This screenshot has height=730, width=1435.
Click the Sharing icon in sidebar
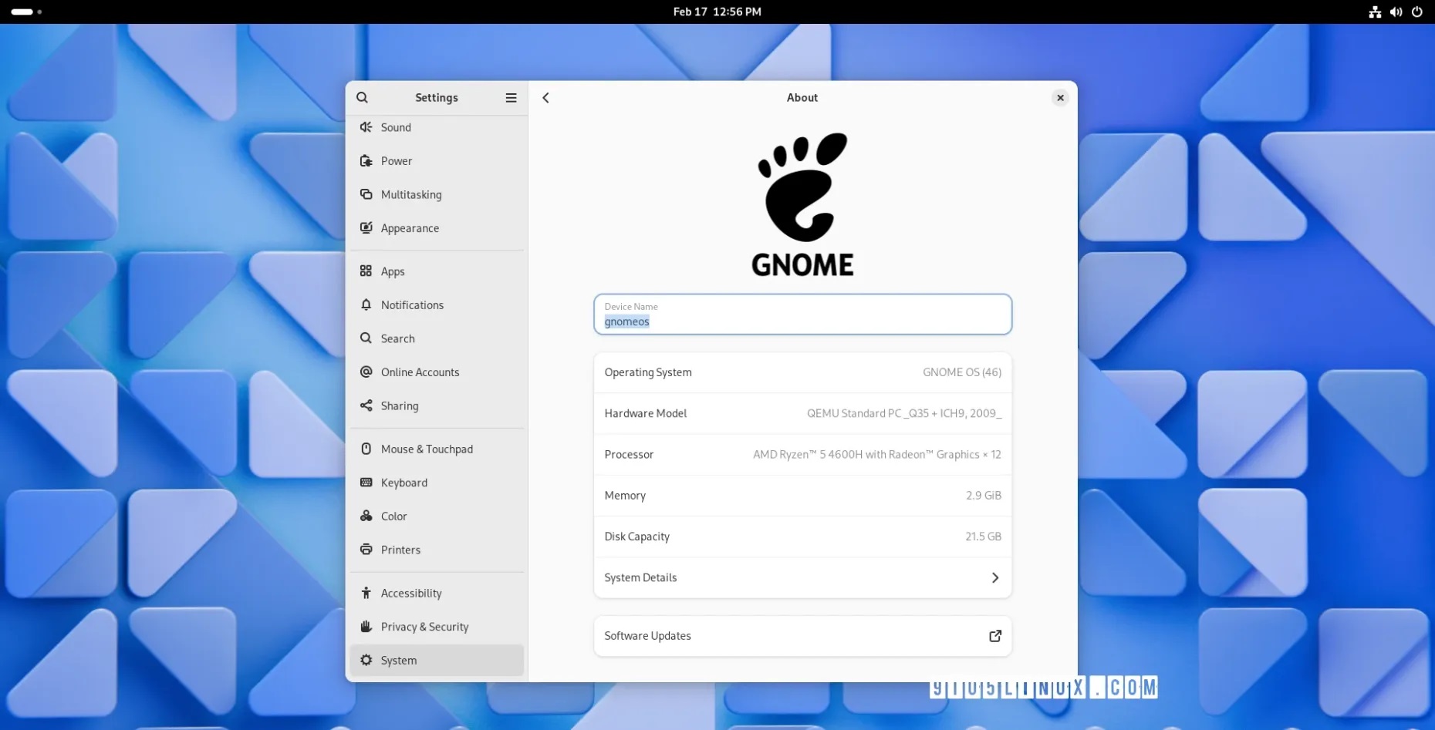(366, 405)
